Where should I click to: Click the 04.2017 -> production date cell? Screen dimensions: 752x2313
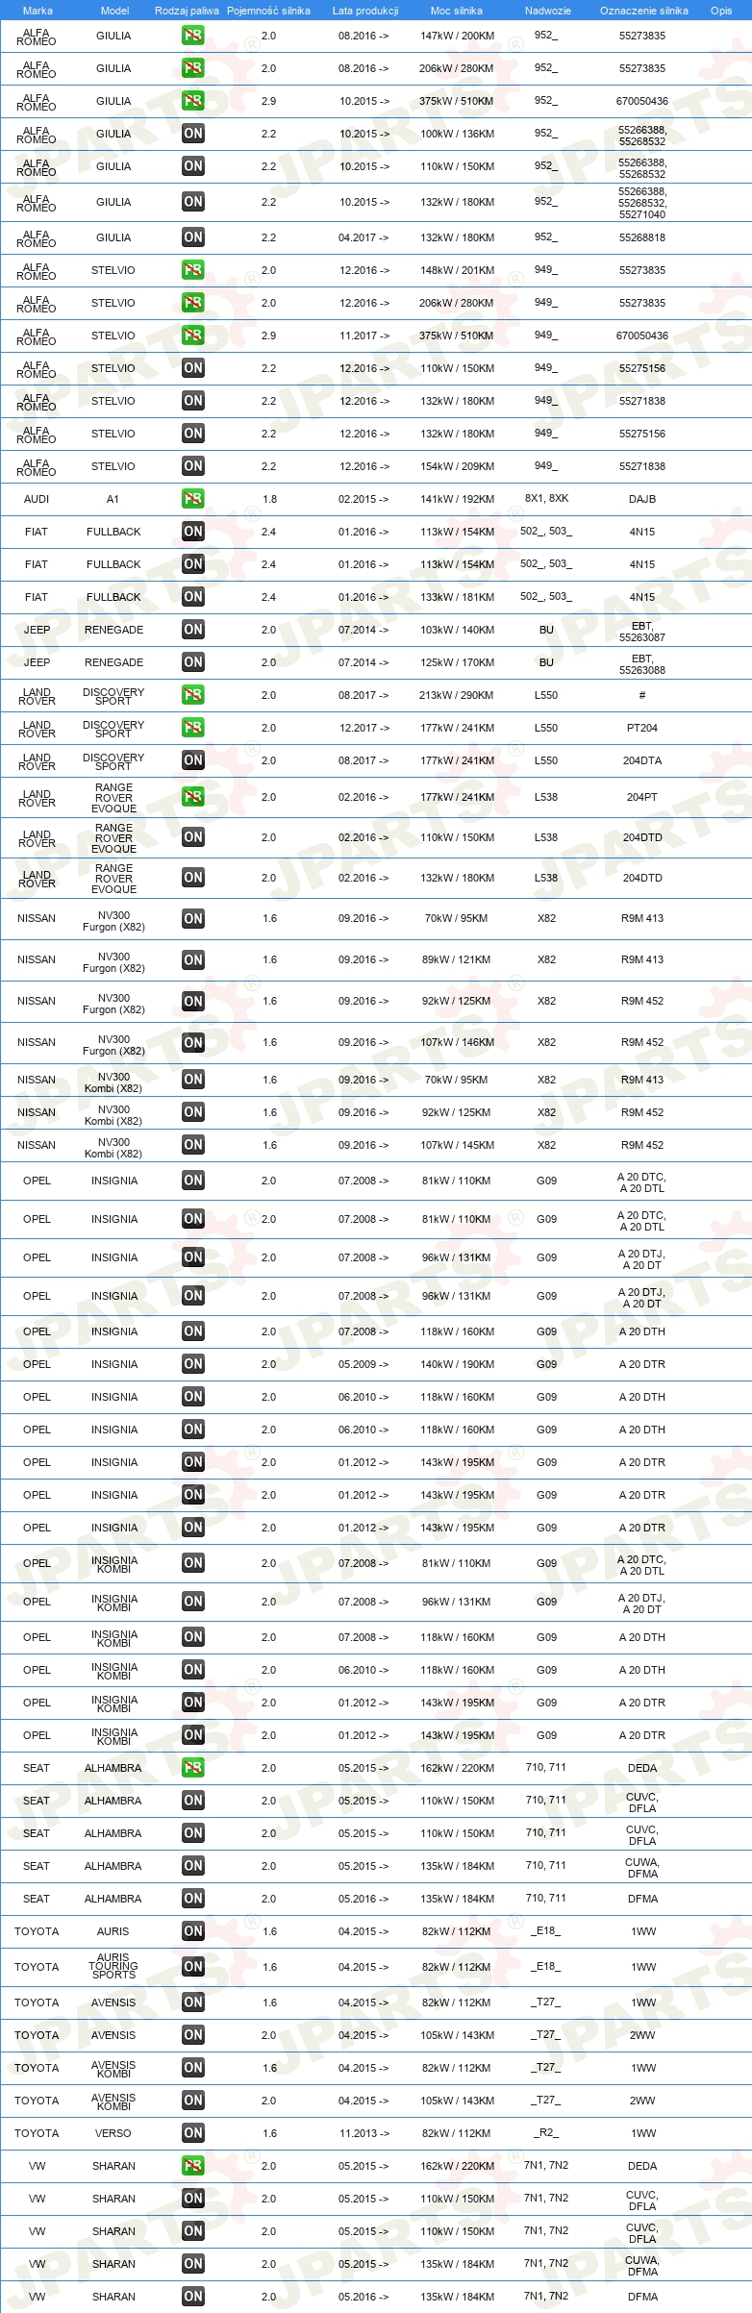click(x=363, y=237)
